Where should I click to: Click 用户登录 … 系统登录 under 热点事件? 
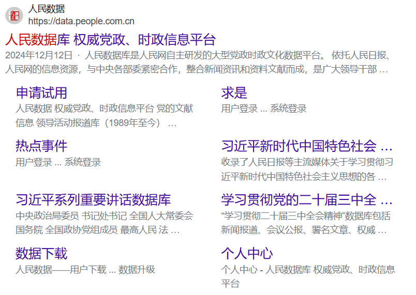(x=58, y=162)
